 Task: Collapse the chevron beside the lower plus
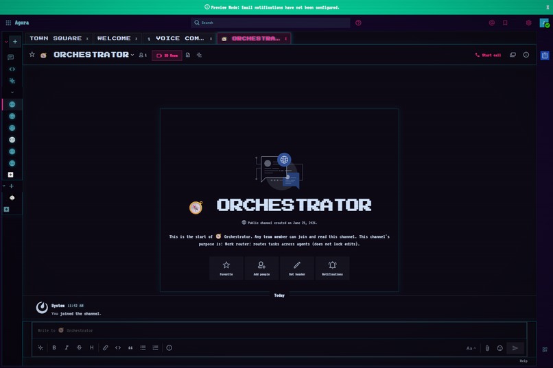click(x=4, y=186)
